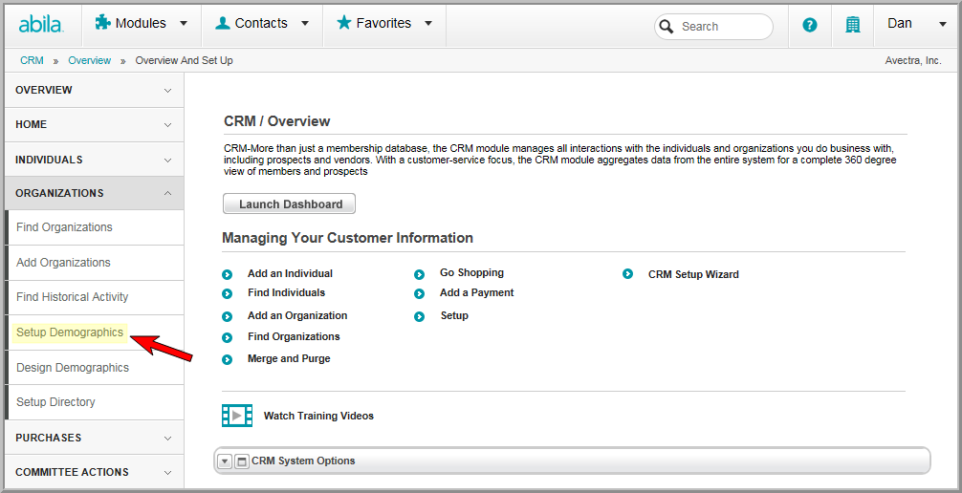
Task: Expand the PURCHASES sidebar section
Action: pos(94,438)
